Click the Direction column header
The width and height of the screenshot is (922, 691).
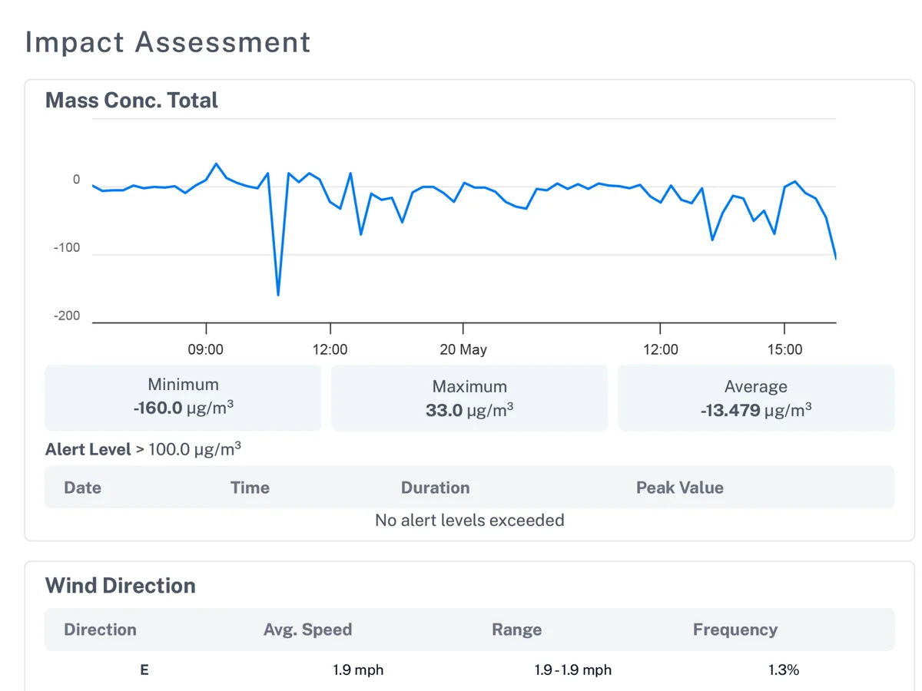tap(100, 630)
